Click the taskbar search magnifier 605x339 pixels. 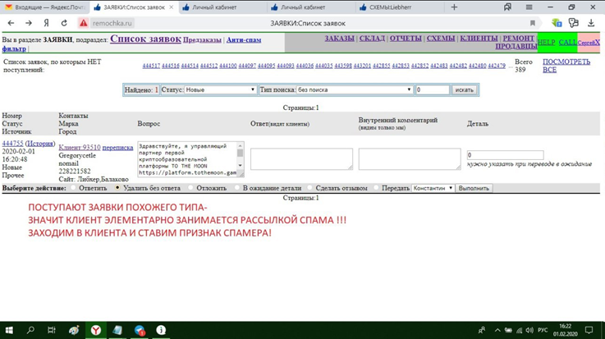pyautogui.click(x=30, y=330)
